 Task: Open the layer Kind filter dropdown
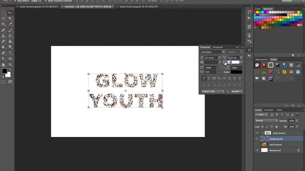coord(261,115)
